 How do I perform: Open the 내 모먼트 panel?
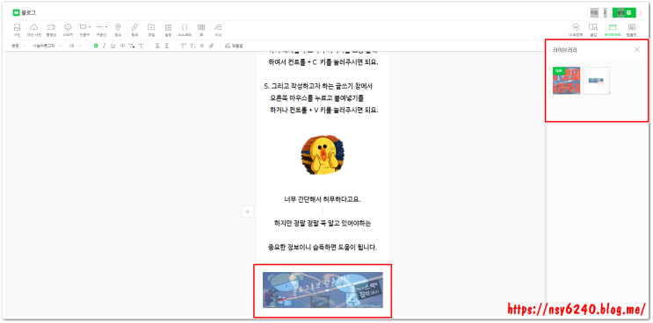(x=576, y=30)
